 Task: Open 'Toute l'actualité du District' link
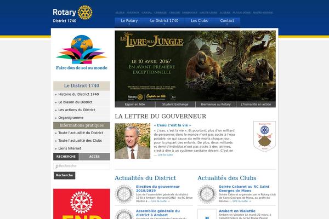(81, 133)
